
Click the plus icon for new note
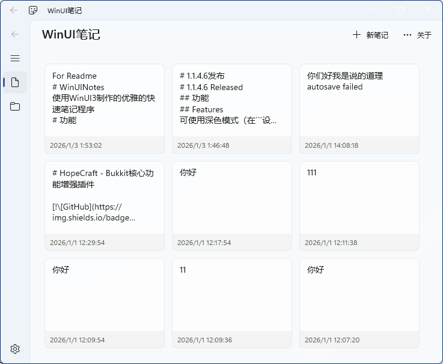pyautogui.click(x=356, y=35)
